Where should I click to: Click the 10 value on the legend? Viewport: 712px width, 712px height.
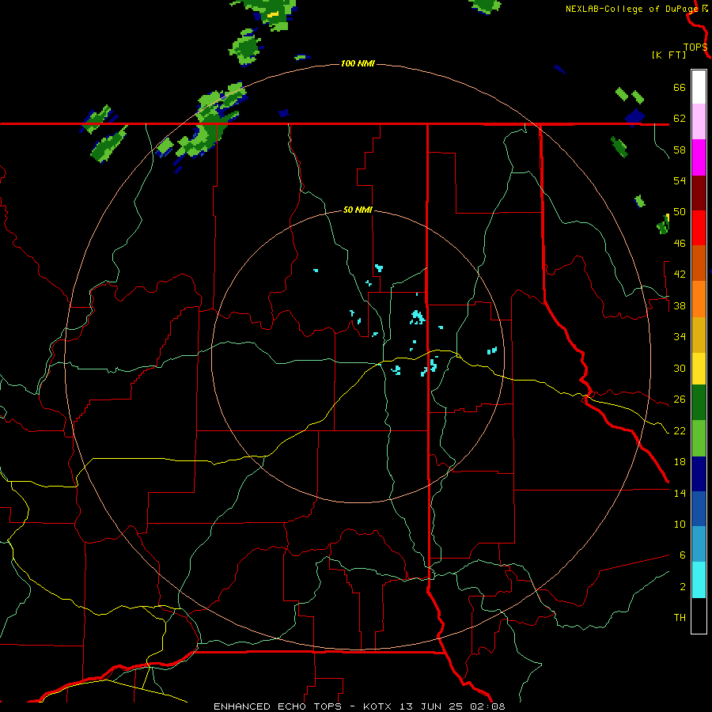click(x=680, y=524)
